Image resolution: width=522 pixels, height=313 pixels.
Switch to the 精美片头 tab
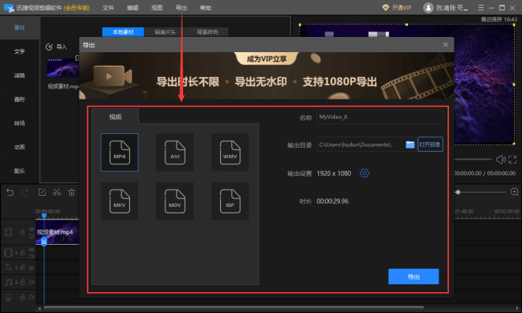pos(165,32)
